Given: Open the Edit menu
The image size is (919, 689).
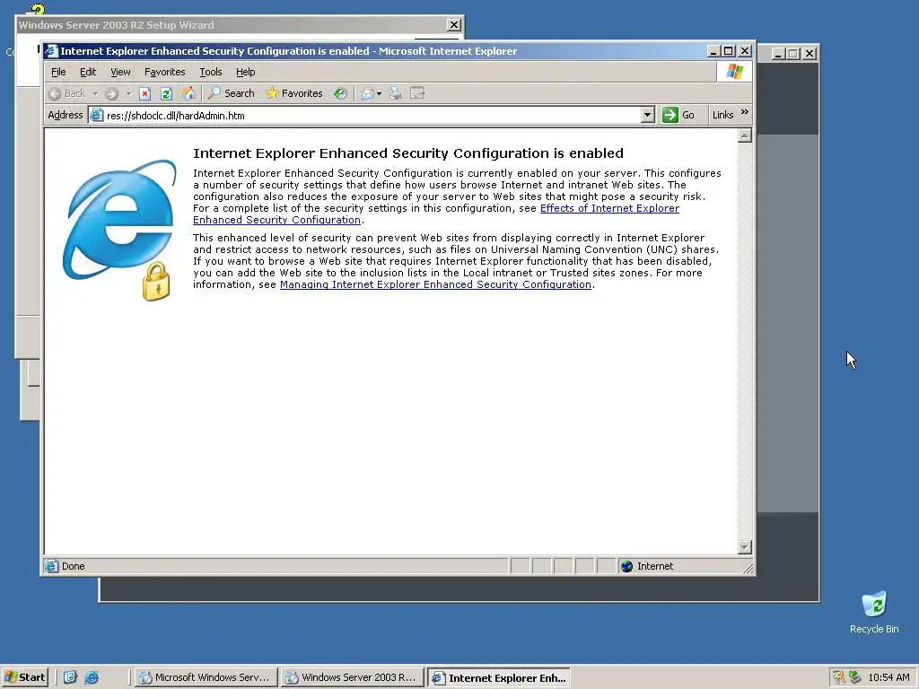Looking at the screenshot, I should click(88, 72).
